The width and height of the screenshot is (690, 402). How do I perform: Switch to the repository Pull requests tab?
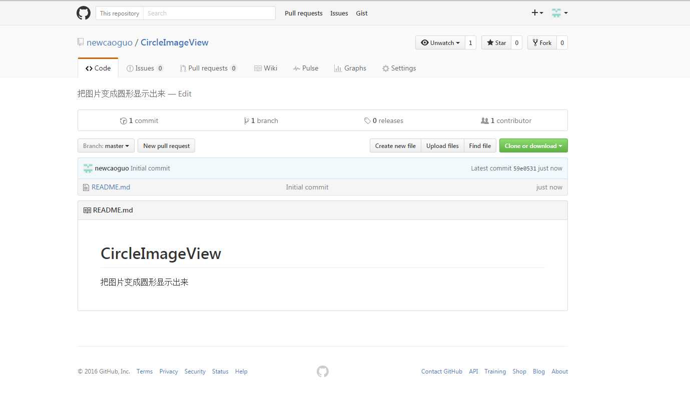click(x=209, y=68)
